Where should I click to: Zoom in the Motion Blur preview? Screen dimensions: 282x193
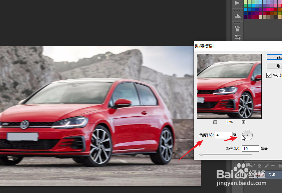[x=243, y=122]
